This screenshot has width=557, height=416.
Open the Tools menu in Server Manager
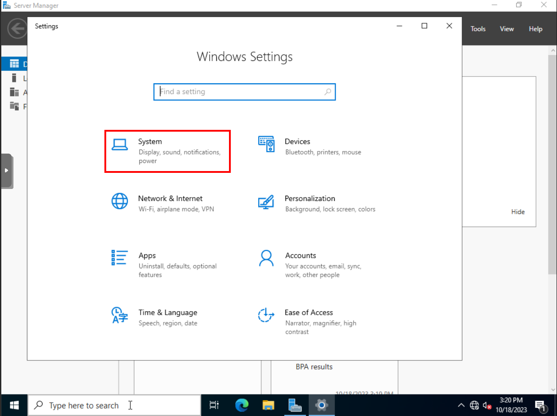tap(478, 29)
